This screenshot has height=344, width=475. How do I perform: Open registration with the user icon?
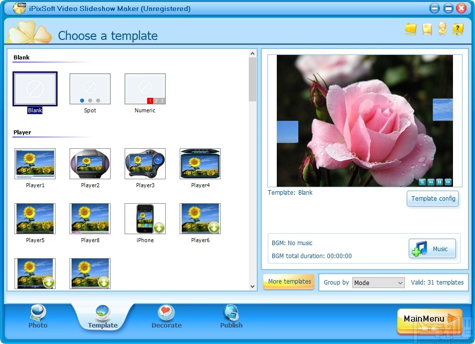click(x=442, y=29)
